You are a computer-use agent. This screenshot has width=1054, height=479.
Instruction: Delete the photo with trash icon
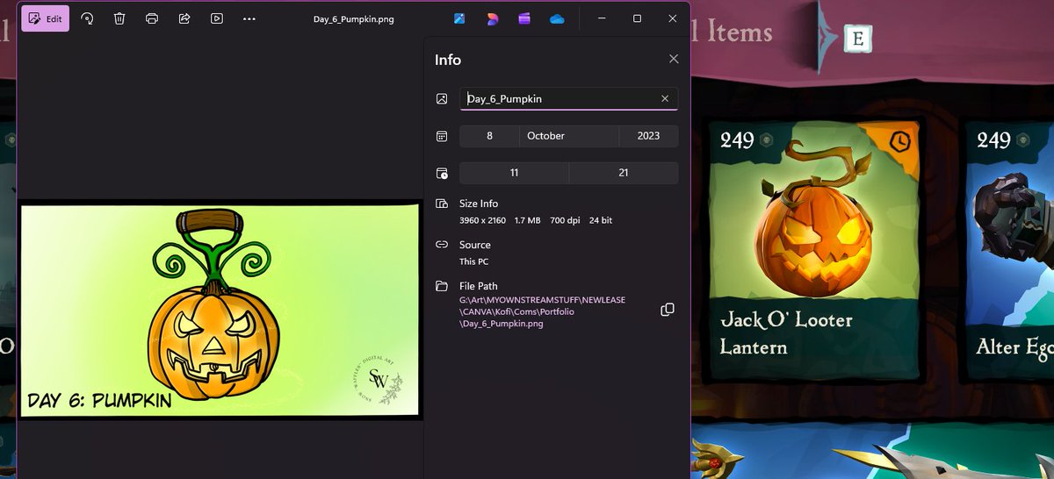[x=119, y=18]
